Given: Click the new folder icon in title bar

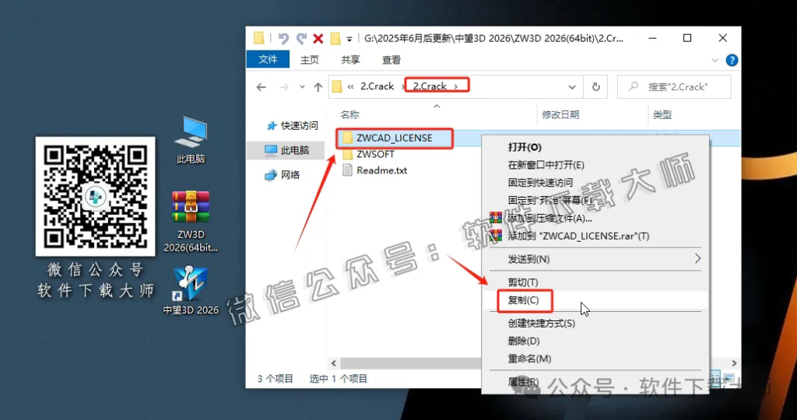Looking at the screenshot, I should coord(335,39).
